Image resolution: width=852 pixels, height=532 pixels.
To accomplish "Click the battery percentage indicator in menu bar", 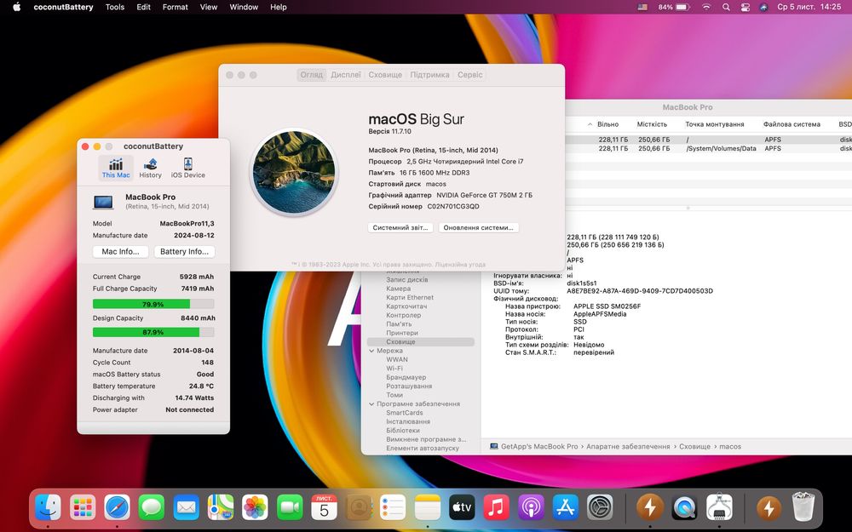I will pos(673,7).
